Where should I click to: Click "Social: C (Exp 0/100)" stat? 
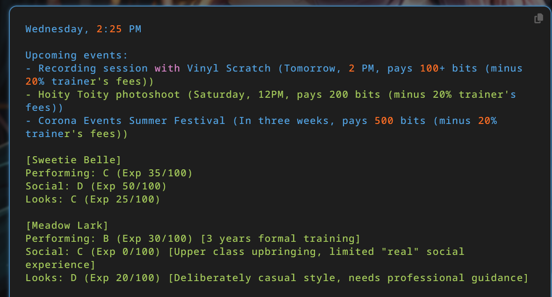93,252
